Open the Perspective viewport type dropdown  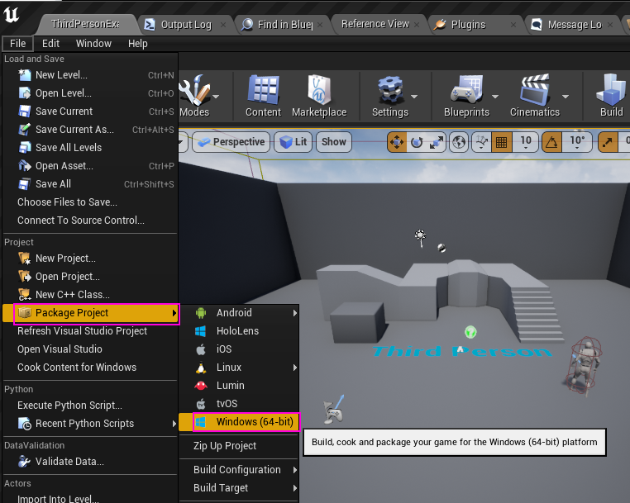click(x=231, y=142)
